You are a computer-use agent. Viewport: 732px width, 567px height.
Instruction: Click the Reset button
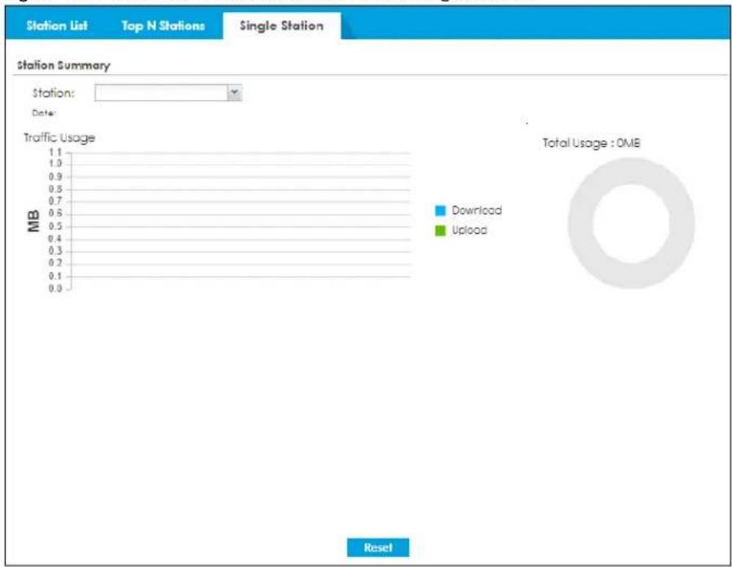[377, 547]
